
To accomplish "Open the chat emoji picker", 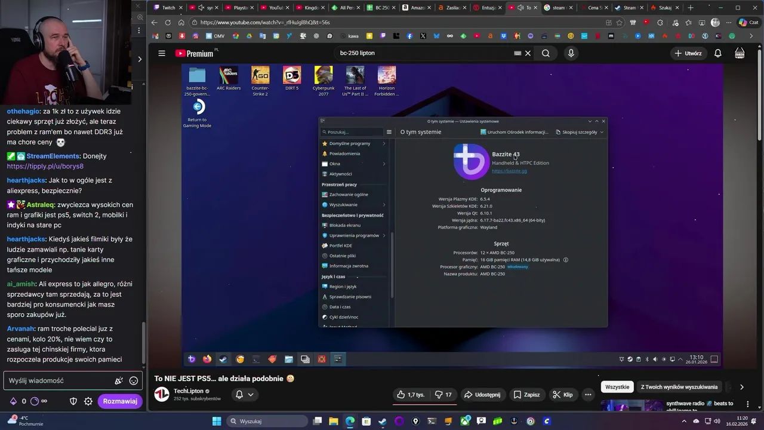I will (134, 380).
